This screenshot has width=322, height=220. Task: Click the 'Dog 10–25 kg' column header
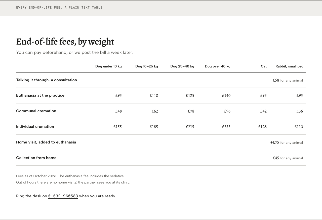[147, 66]
